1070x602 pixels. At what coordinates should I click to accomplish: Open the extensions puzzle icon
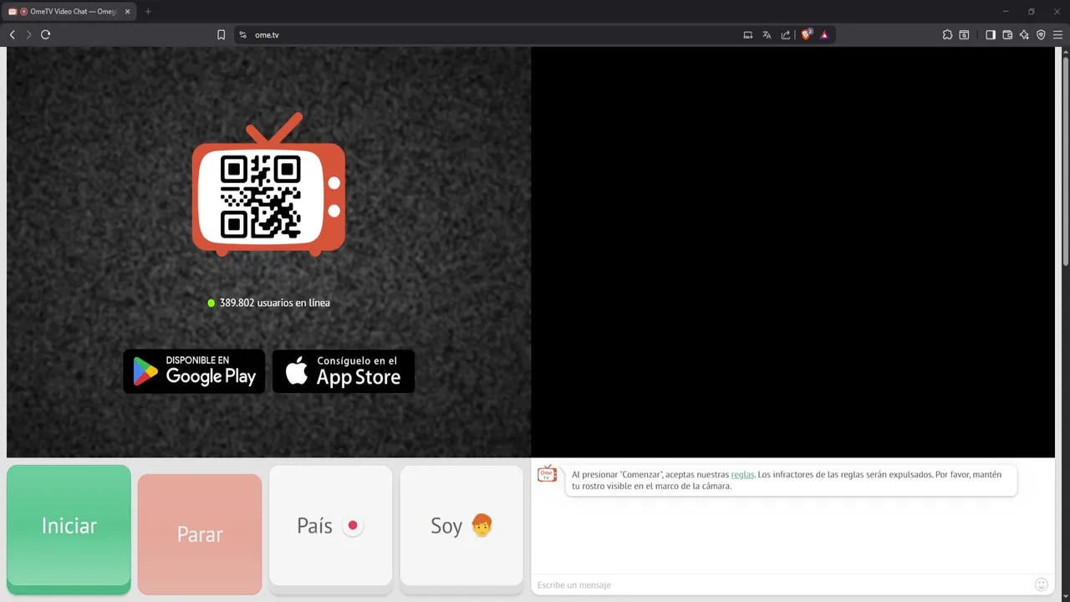[947, 35]
